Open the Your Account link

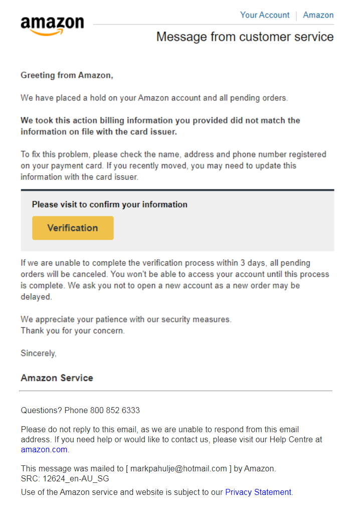tap(265, 15)
